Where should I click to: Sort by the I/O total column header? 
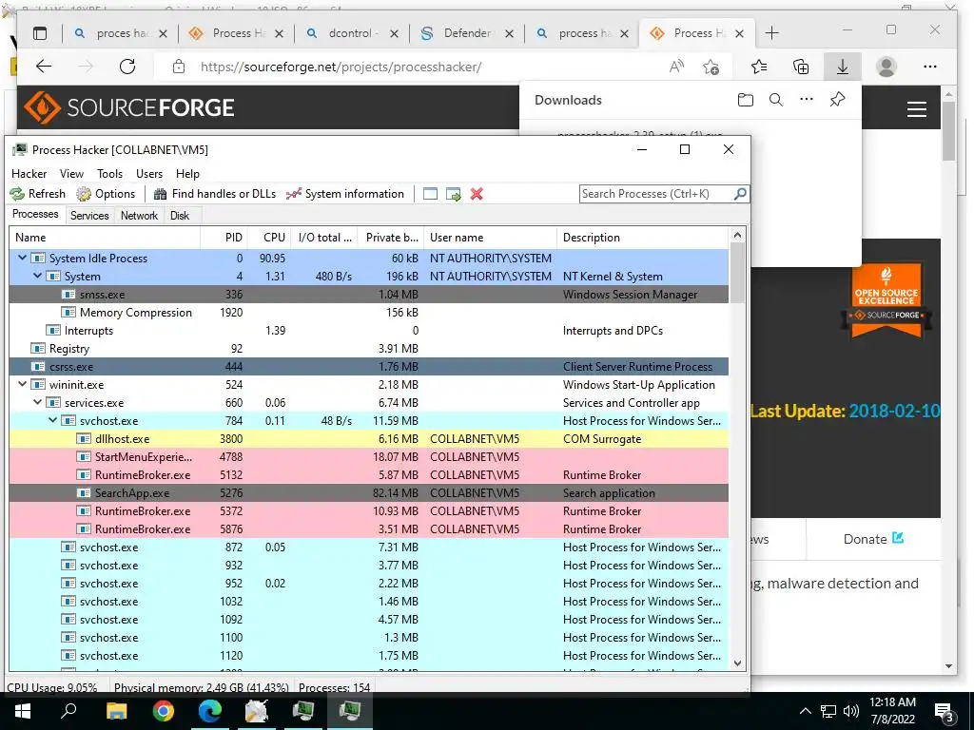tap(324, 237)
